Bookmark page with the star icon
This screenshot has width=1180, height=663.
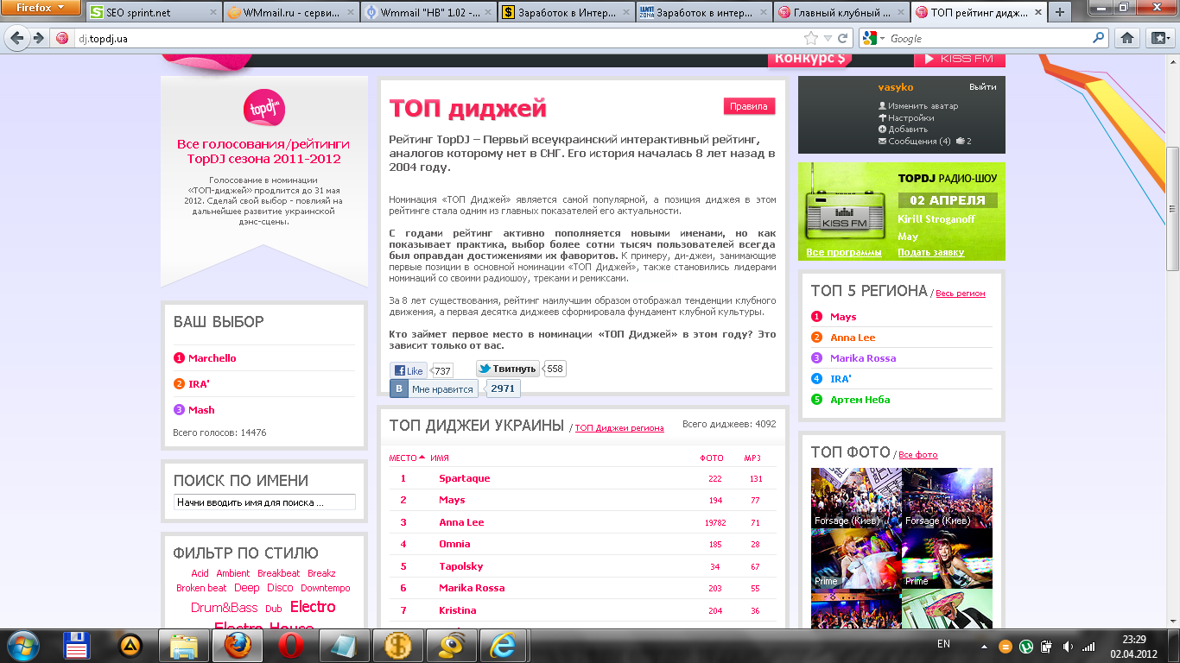pos(810,38)
